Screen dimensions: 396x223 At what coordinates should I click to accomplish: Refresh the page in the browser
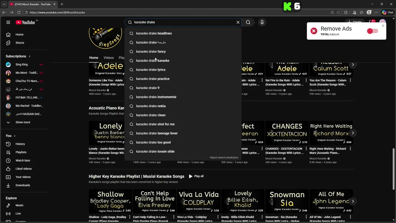[x=19, y=12]
